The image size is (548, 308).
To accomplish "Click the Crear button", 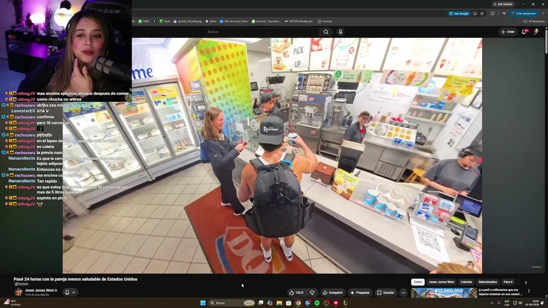I will pos(508,32).
